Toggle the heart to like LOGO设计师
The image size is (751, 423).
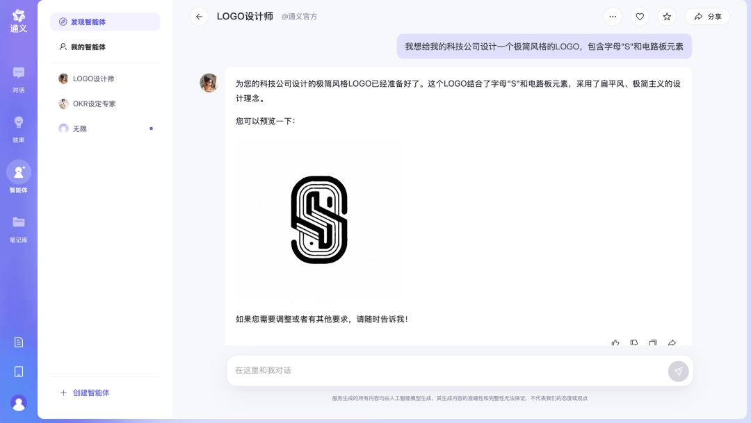[639, 17]
